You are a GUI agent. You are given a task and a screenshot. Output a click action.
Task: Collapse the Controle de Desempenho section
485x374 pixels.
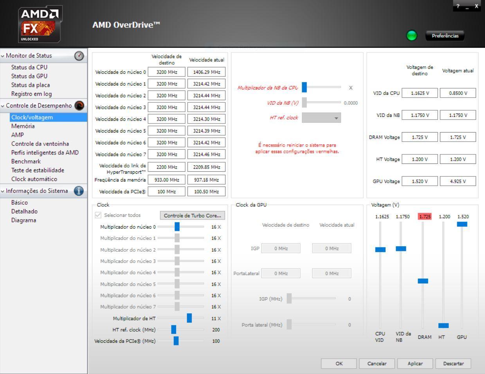tap(3, 105)
